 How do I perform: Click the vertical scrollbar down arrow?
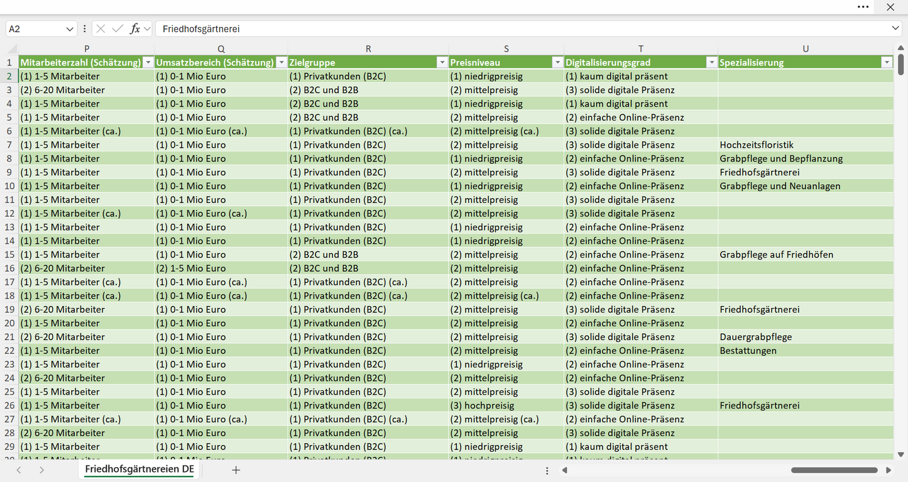(x=901, y=454)
